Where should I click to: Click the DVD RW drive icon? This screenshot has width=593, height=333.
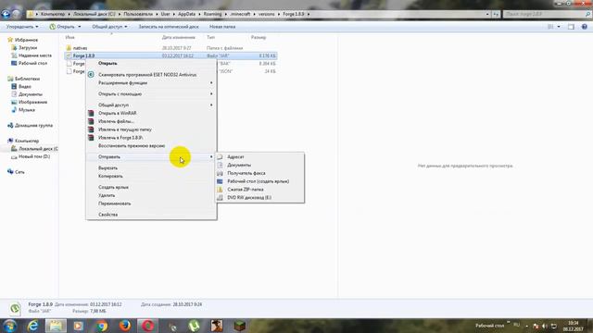coord(221,197)
